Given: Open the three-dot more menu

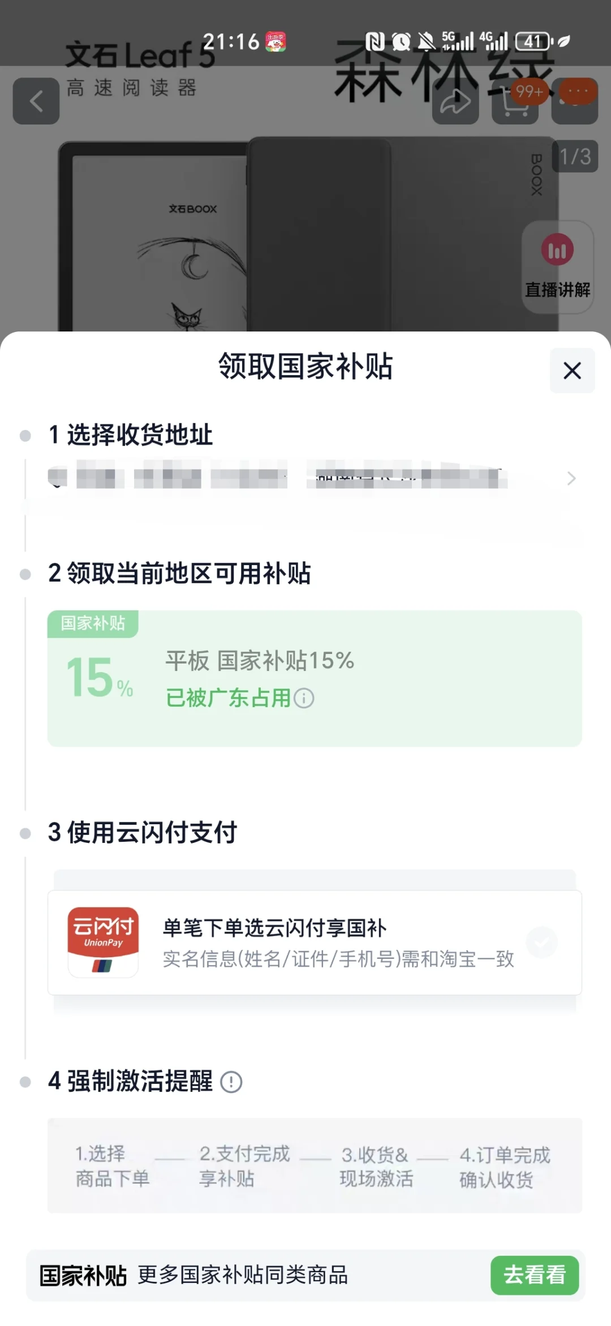Looking at the screenshot, I should 575,101.
